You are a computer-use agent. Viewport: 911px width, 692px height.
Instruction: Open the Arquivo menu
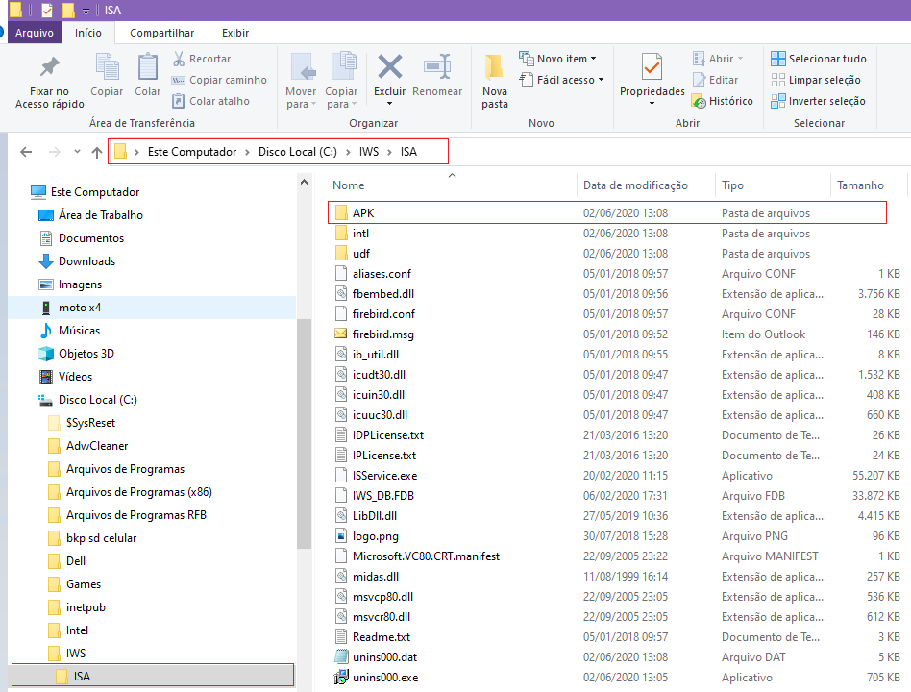(35, 33)
